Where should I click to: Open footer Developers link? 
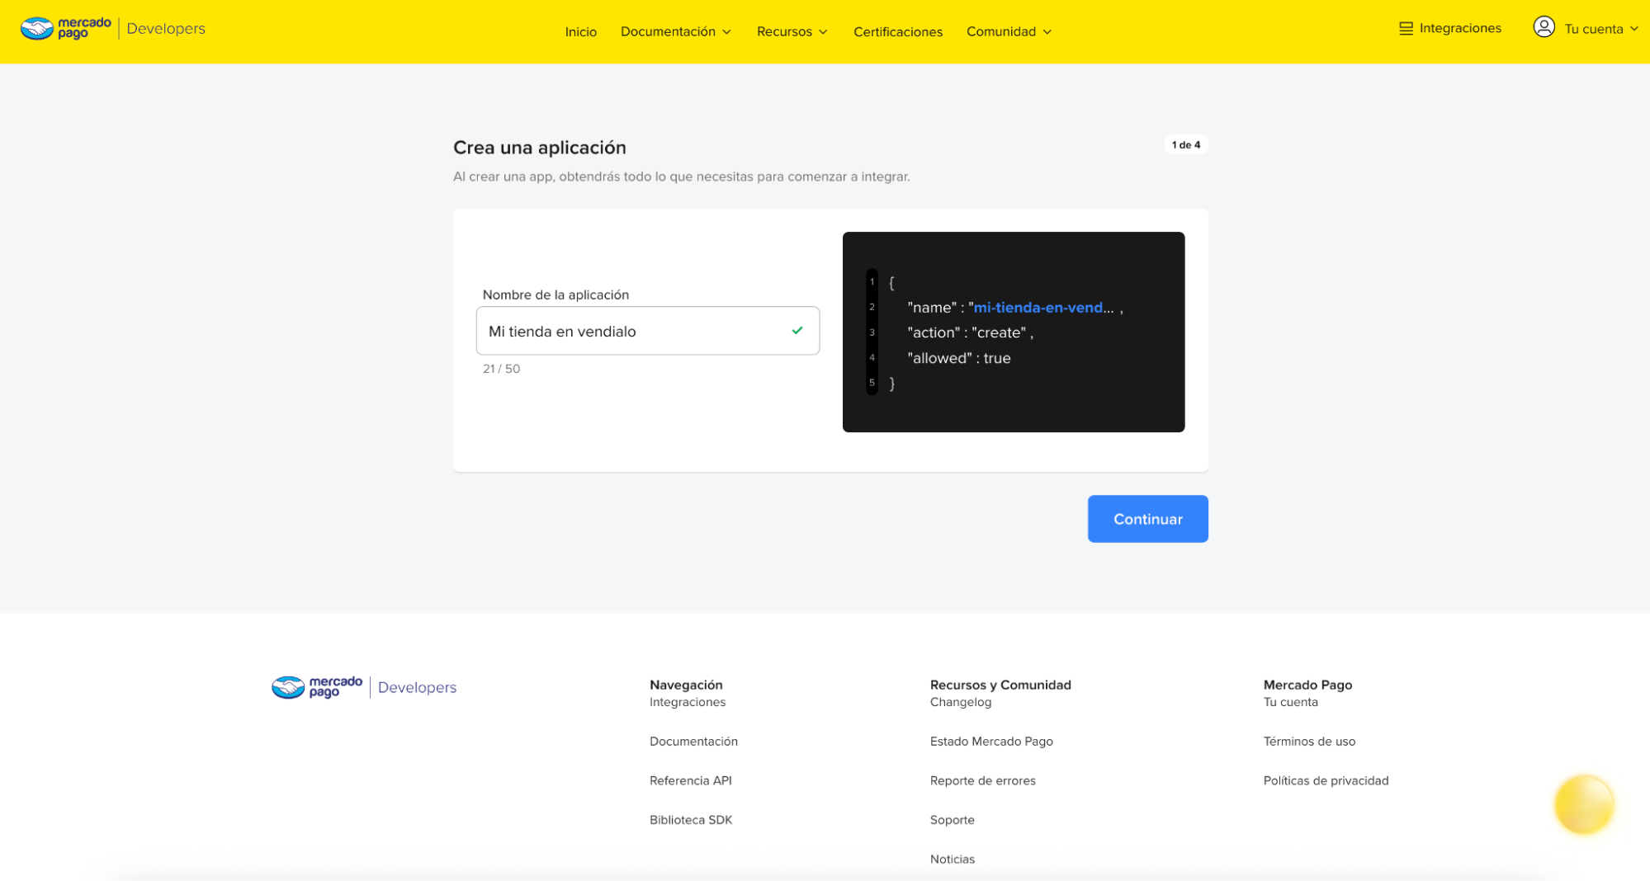[417, 687]
